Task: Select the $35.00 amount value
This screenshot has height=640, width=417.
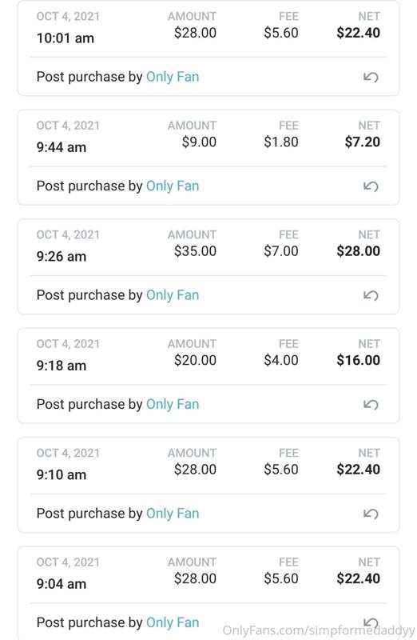Action: [x=195, y=251]
